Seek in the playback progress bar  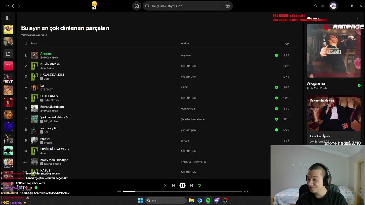(x=182, y=192)
